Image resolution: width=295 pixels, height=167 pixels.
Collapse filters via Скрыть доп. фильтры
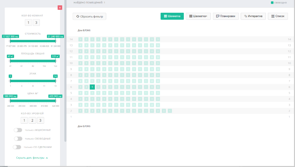32,158
